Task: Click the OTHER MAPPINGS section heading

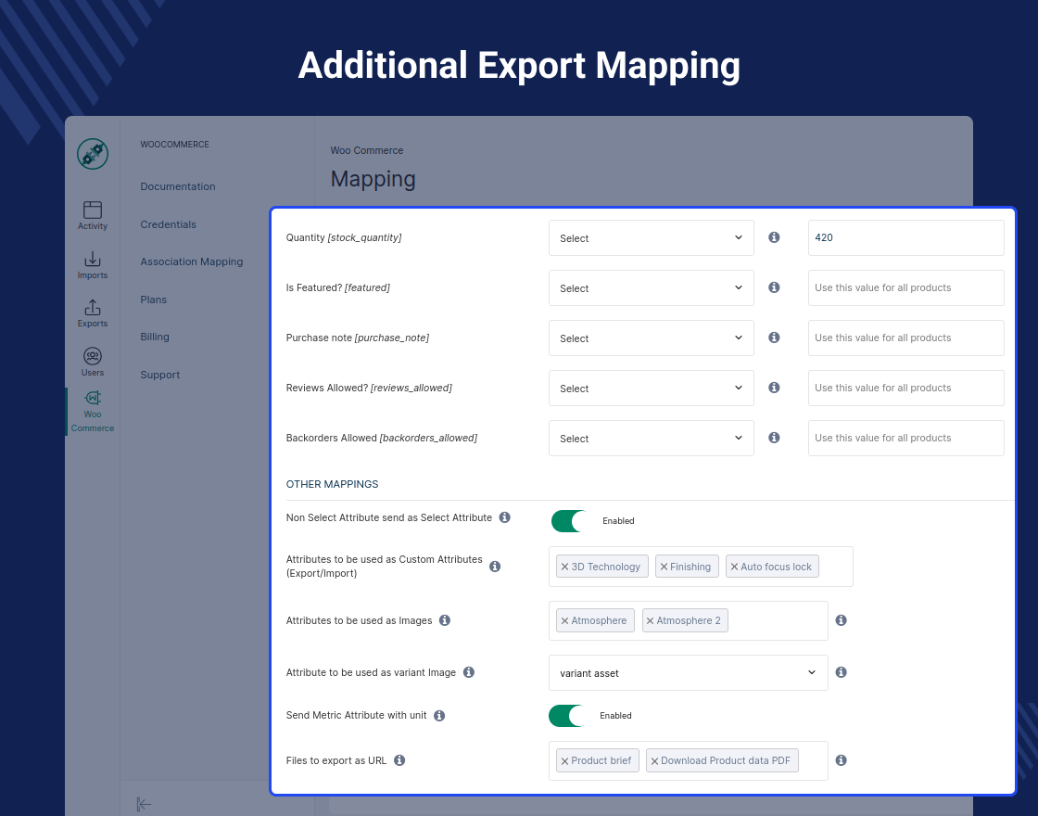Action: 333,484
